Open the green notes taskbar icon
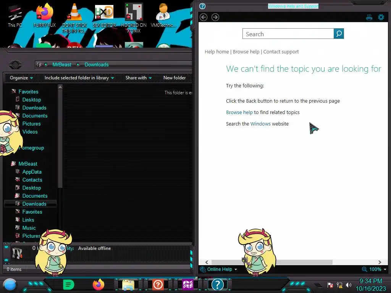Screen dimensions: 391x293 coord(69,285)
